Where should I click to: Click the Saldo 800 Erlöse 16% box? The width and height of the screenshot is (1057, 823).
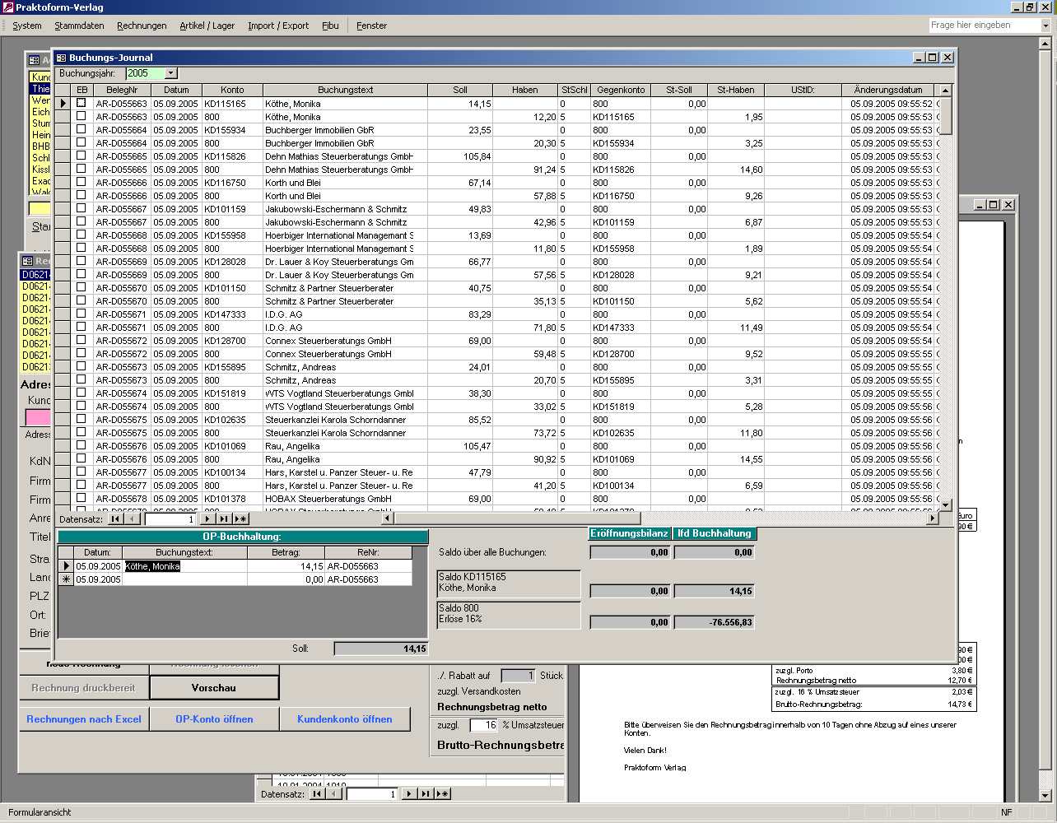pos(509,615)
